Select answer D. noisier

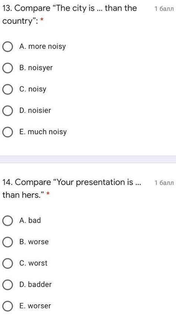click(8, 111)
